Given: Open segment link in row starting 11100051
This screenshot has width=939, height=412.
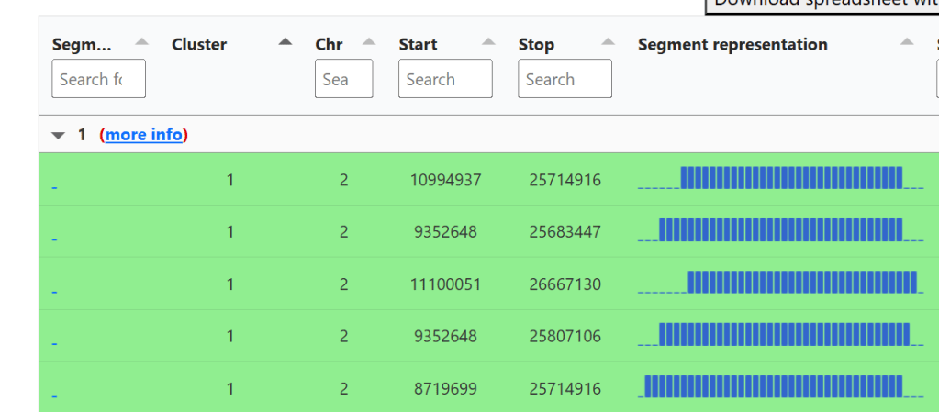Looking at the screenshot, I should click(x=55, y=292).
